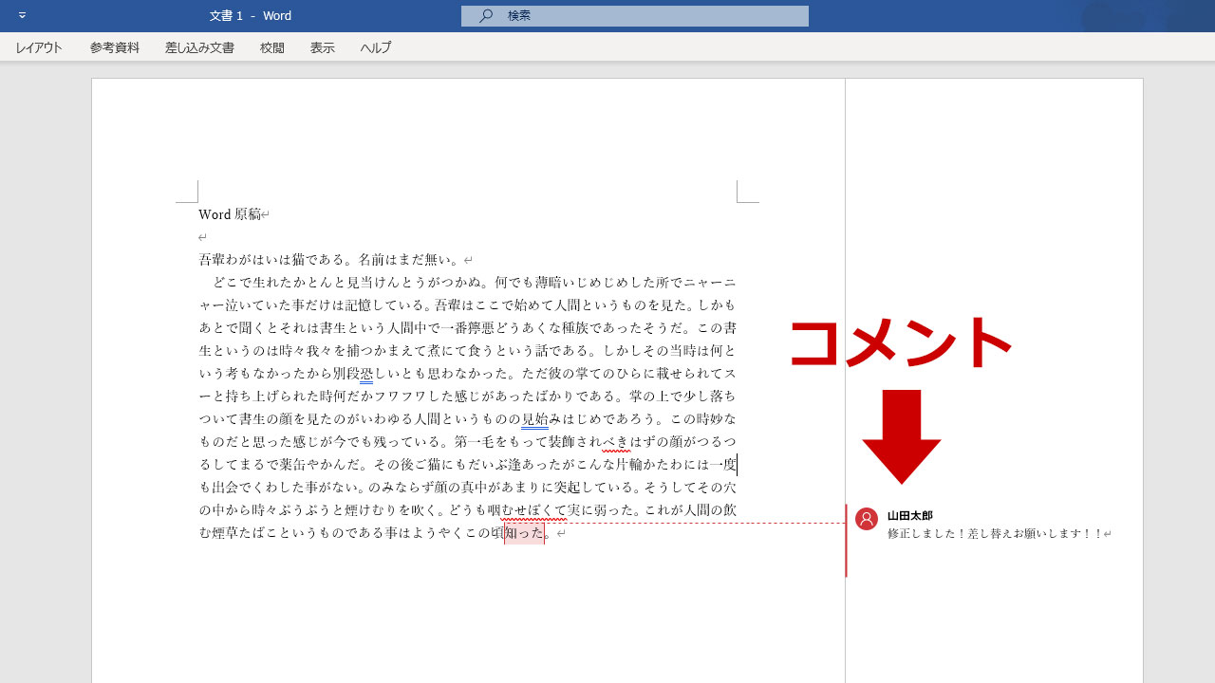The height and width of the screenshot is (683, 1215).
Task: Click the blue-underlined word 見始
Action: (x=535, y=419)
